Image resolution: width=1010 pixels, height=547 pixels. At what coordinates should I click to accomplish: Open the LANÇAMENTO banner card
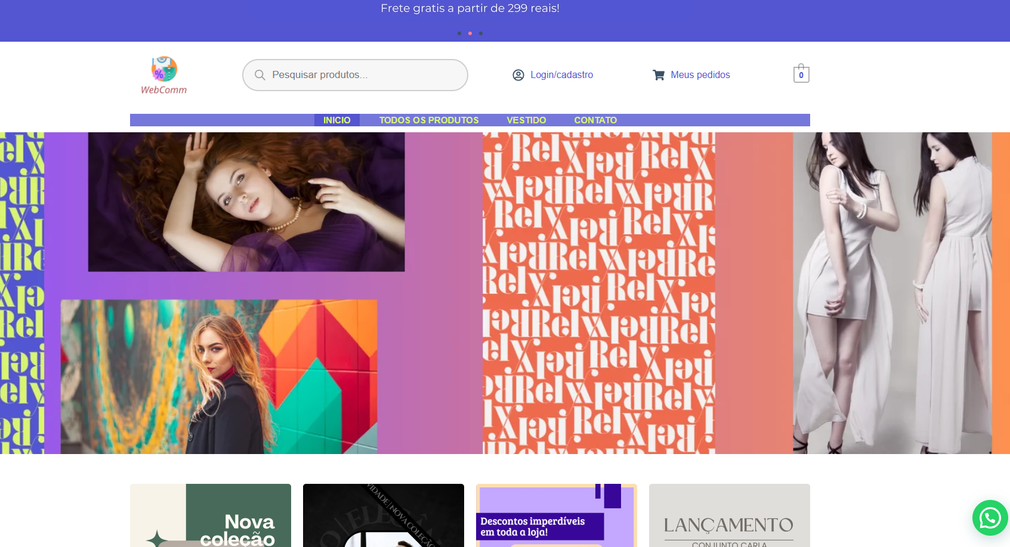tap(729, 515)
